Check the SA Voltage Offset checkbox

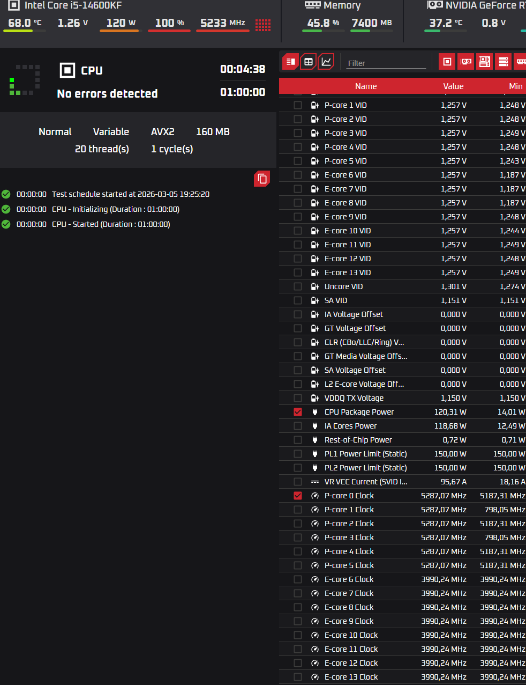coord(298,370)
